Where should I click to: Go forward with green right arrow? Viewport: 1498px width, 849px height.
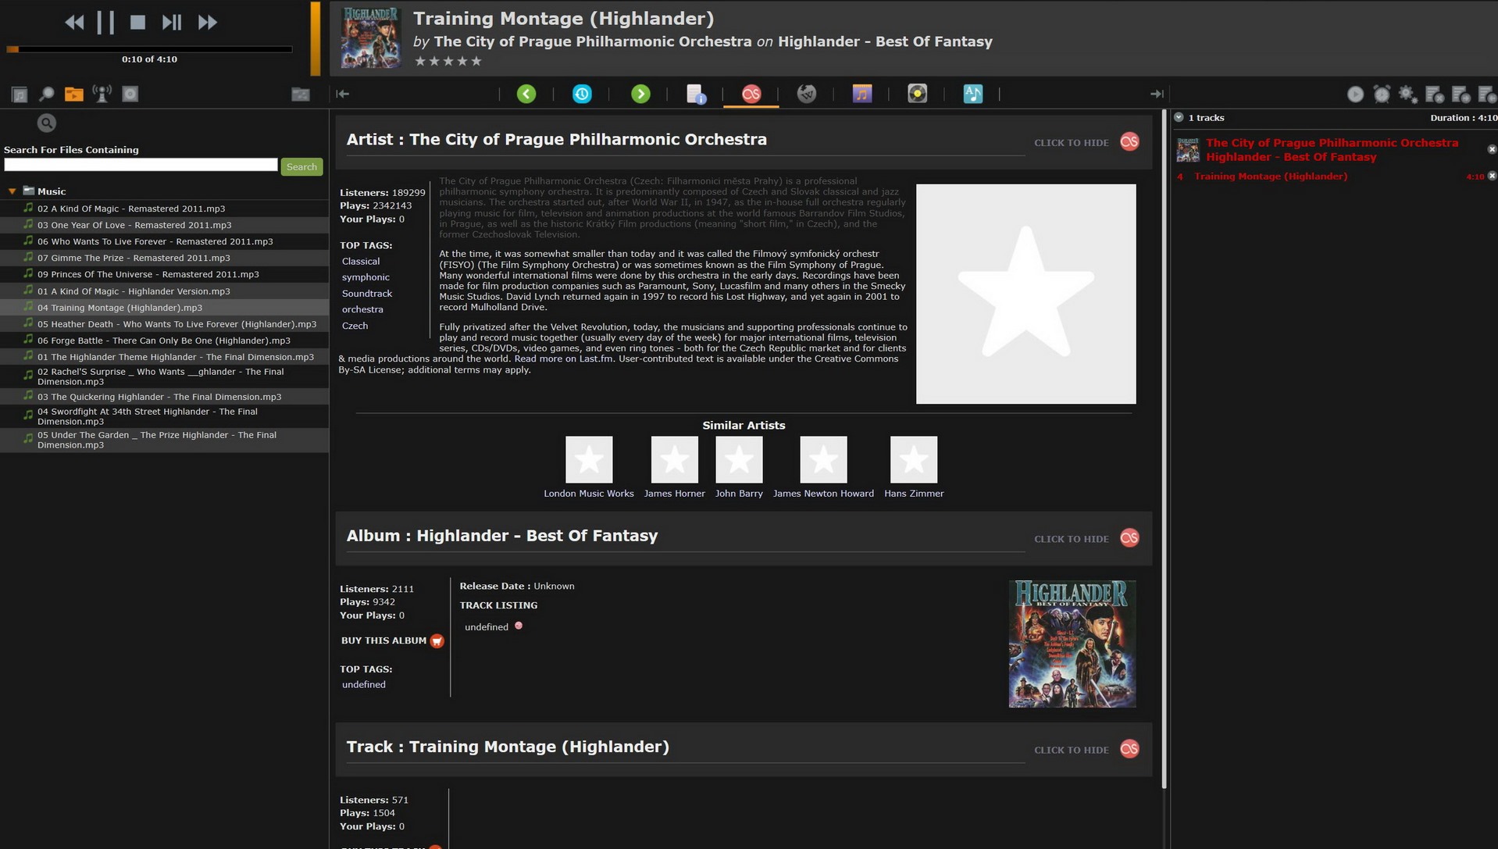point(640,94)
